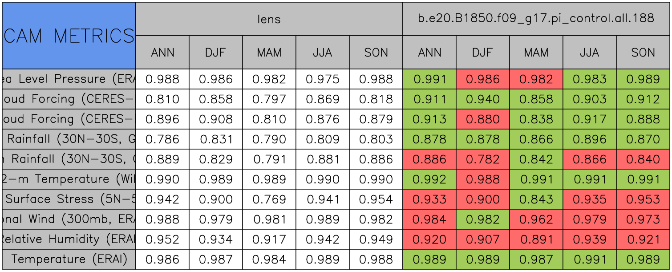Screen dimensions: 672x272
Task: Select the Sea Level Pressure row label
Action: (x=69, y=79)
